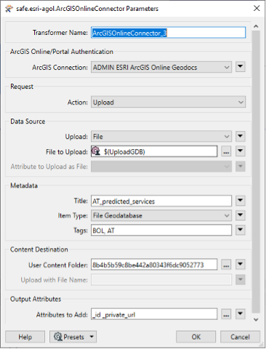Image resolution: width=266 pixels, height=349 pixels.
Task: Open the Action dropdown set to Upload
Action: (169, 102)
